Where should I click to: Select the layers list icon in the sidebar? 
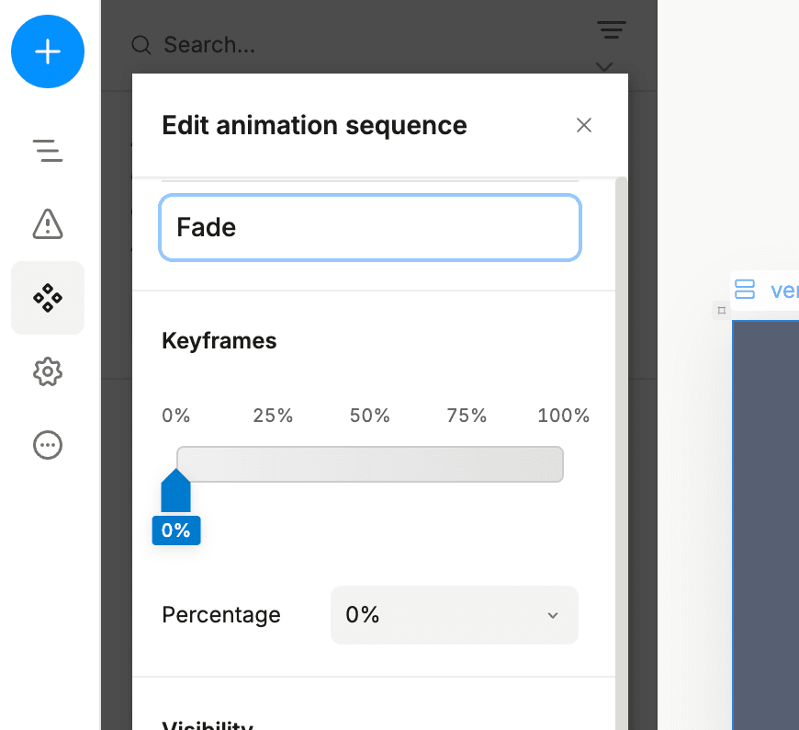tap(47, 151)
